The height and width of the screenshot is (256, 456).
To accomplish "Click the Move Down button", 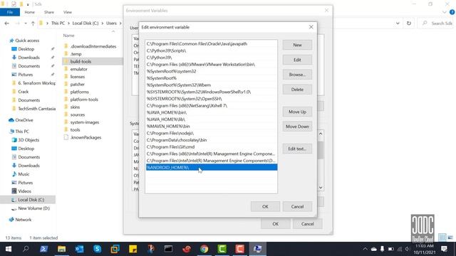I will point(297,127).
